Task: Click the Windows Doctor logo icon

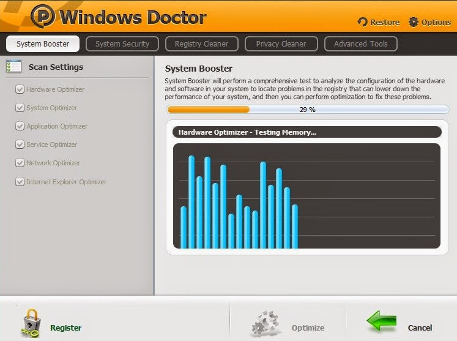Action: pyautogui.click(x=43, y=16)
